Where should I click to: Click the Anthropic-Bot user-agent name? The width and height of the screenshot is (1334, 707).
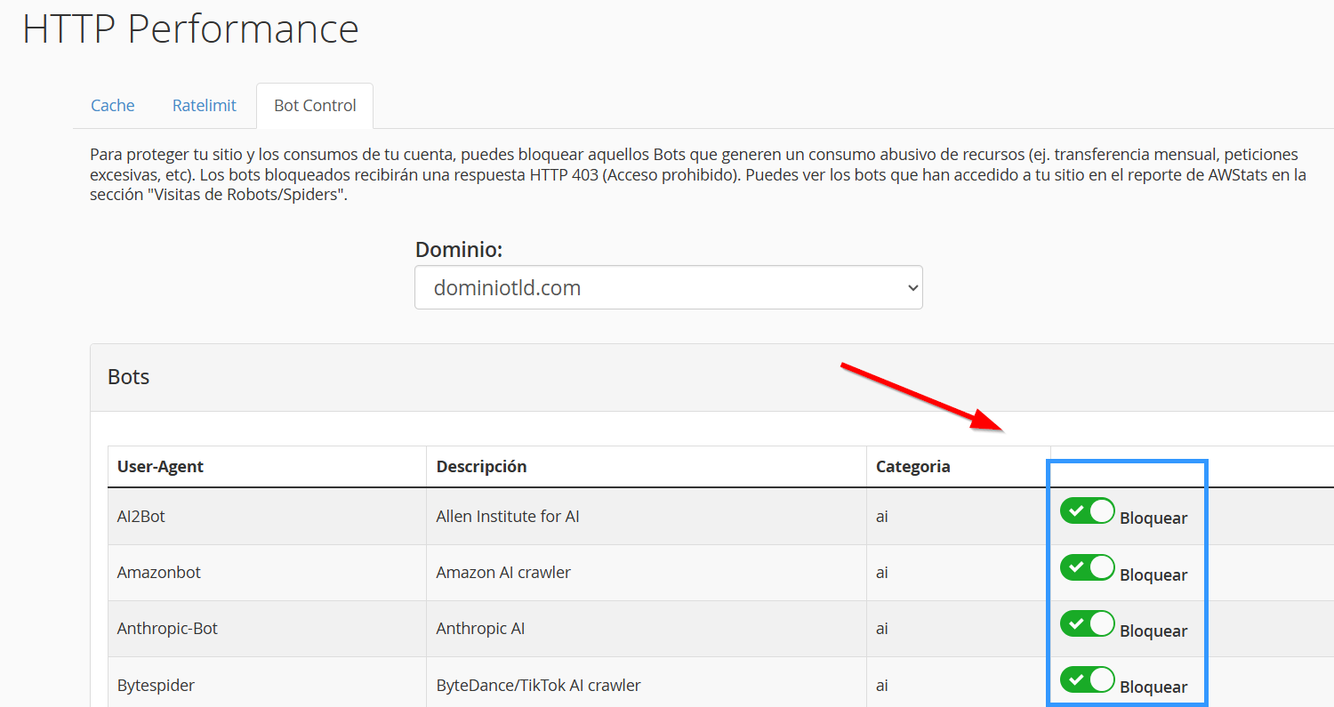coord(167,629)
